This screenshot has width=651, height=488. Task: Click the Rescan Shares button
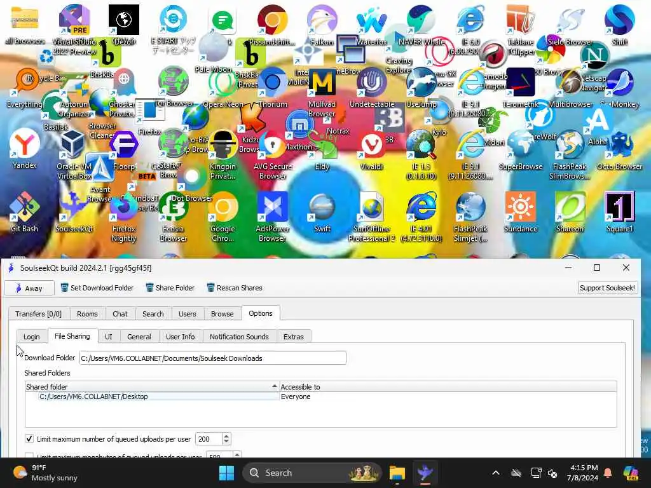pos(235,288)
